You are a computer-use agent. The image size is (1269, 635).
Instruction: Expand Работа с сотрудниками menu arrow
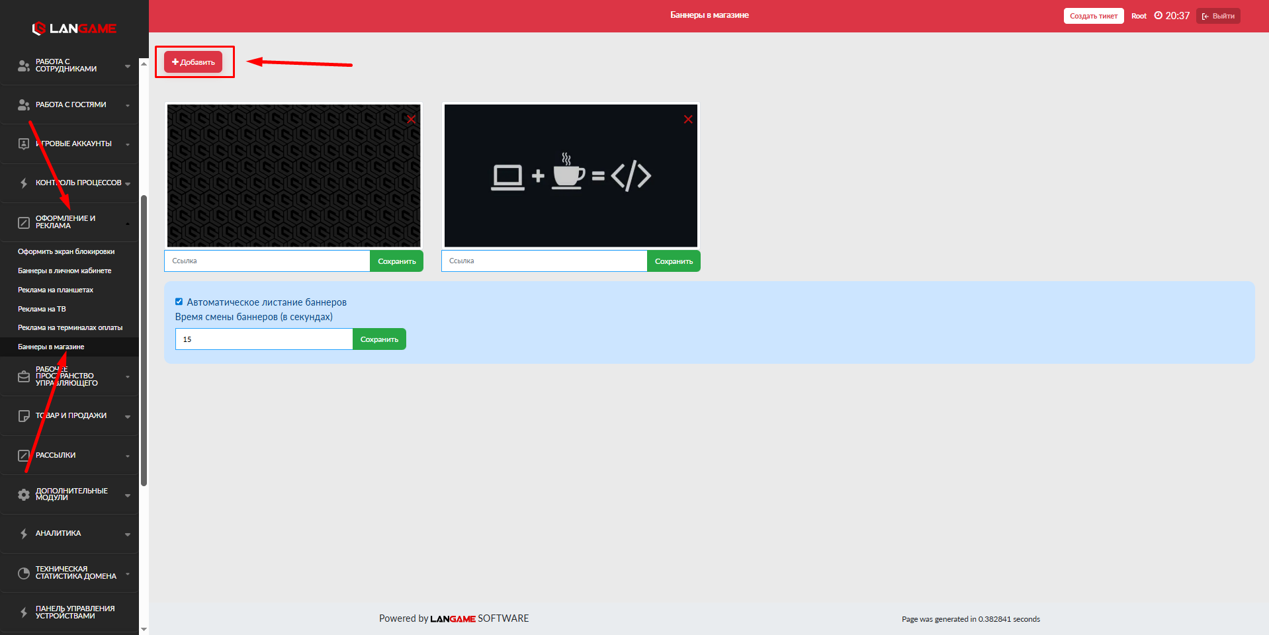(x=128, y=66)
